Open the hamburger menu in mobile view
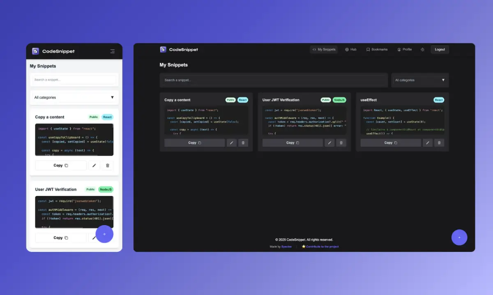Viewport: 493px width, 295px height. tap(113, 51)
